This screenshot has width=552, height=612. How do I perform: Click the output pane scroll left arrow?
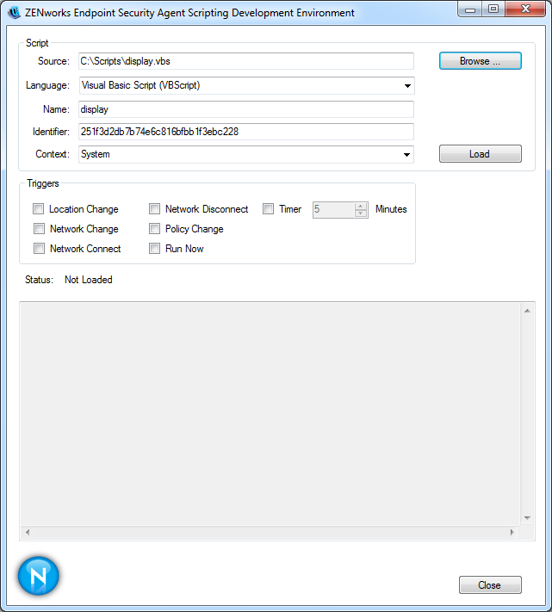(28, 532)
